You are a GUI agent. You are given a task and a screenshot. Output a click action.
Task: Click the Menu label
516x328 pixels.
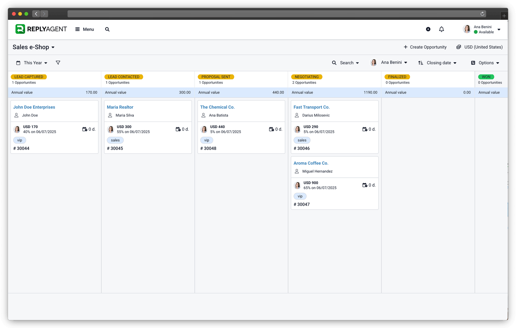pyautogui.click(x=88, y=29)
